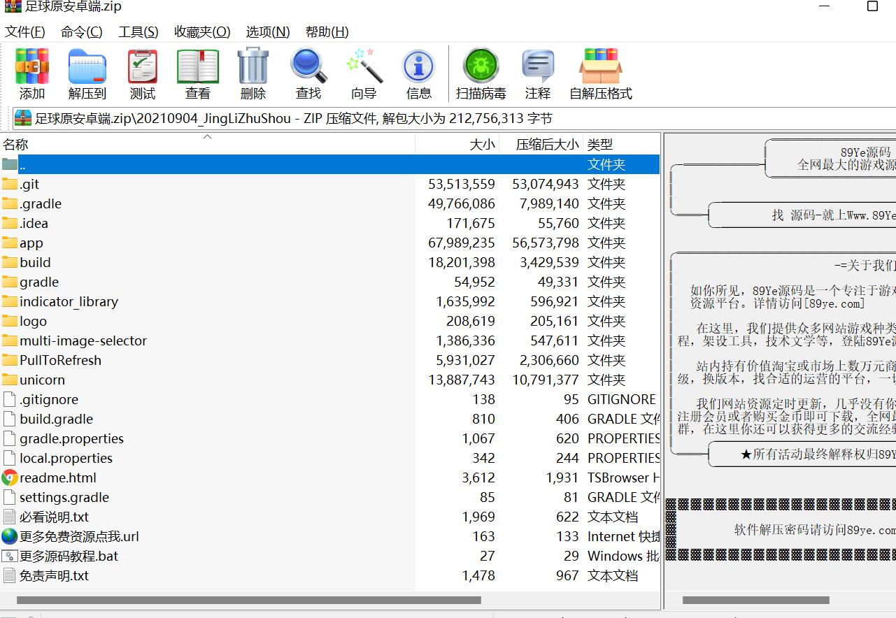The height and width of the screenshot is (618, 896).
Task: Select the gradle folder name
Action: click(x=39, y=282)
